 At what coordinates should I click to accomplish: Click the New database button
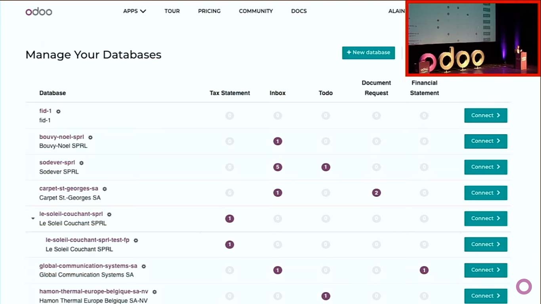pyautogui.click(x=369, y=53)
